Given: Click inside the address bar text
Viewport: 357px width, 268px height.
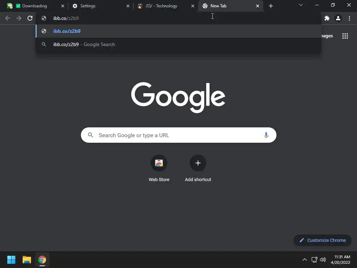Looking at the screenshot, I should click(x=66, y=18).
